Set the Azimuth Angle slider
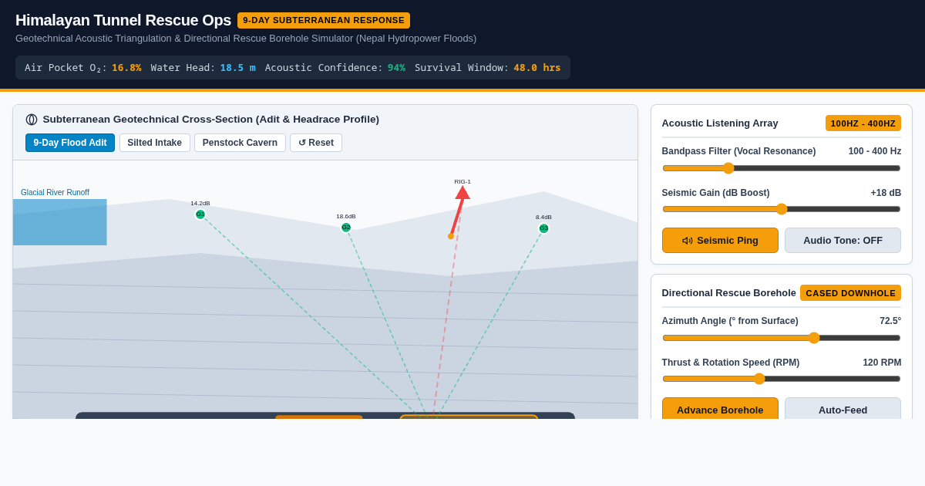Screen dimensions: 925x486 (x=782, y=338)
